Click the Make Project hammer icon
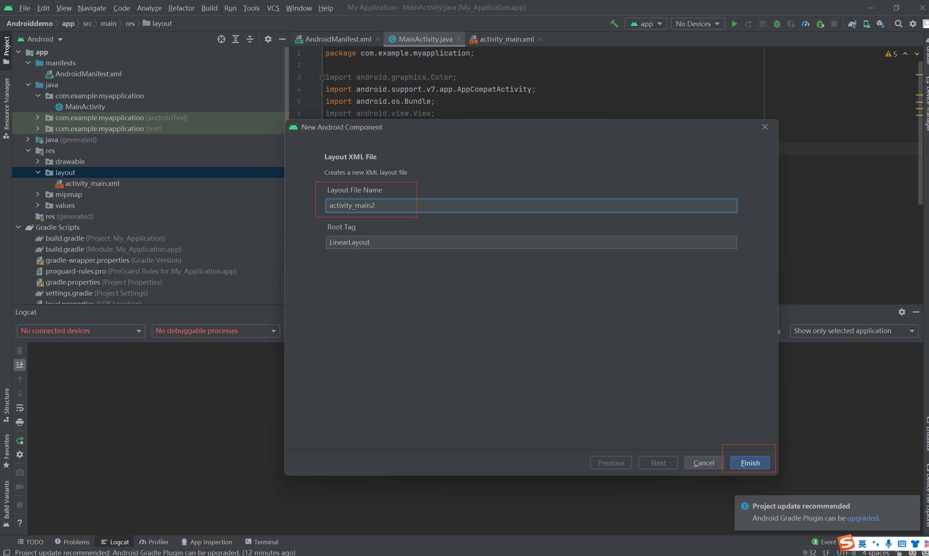The width and height of the screenshot is (929, 556). coord(614,24)
